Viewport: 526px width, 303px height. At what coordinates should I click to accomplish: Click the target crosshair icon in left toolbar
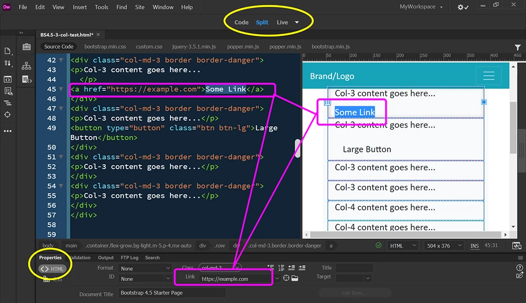point(7,115)
